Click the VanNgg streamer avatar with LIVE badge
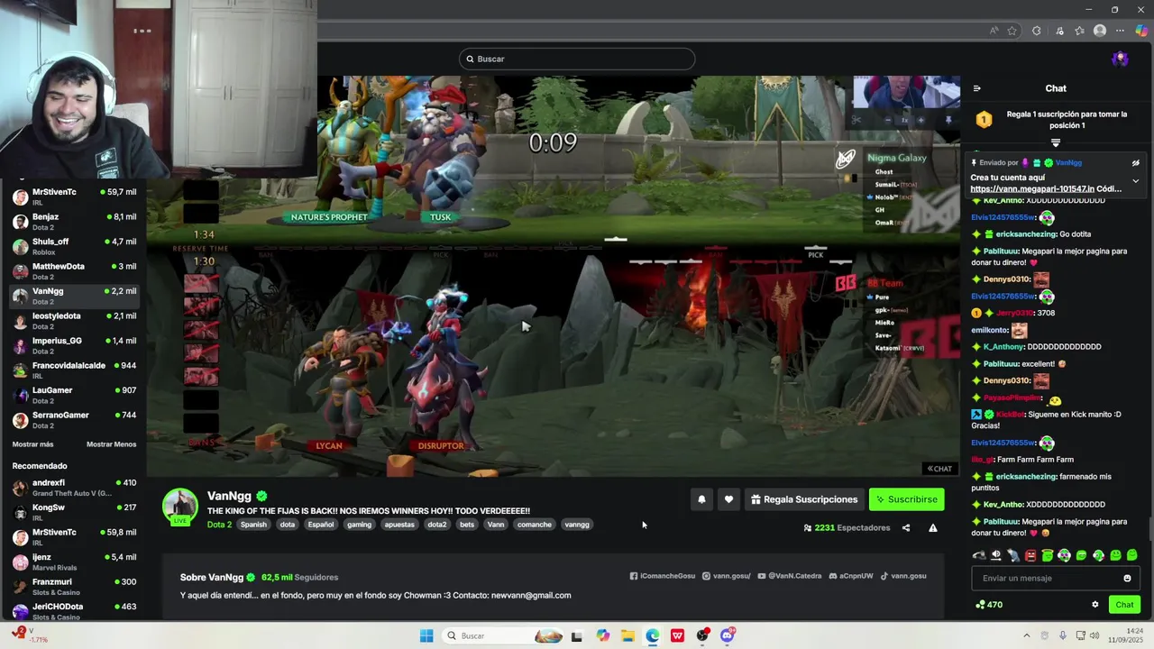The height and width of the screenshot is (649, 1154). click(179, 507)
